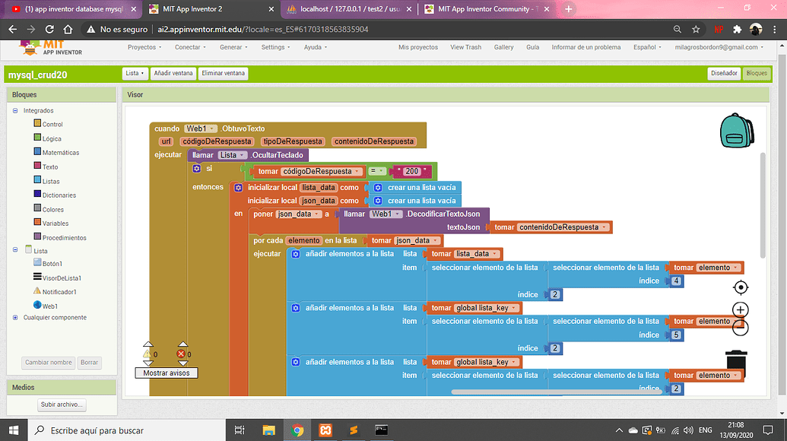
Task: Zoom in with the plus icon
Action: point(741,309)
